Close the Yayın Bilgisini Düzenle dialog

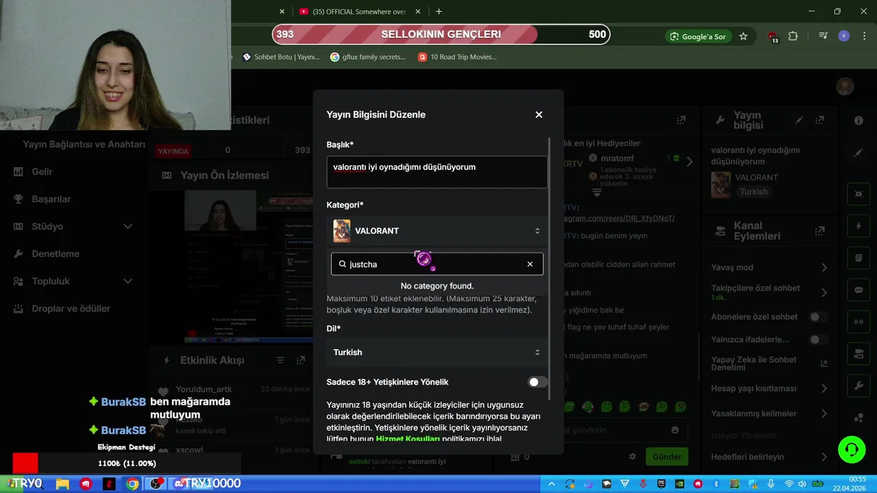539,114
